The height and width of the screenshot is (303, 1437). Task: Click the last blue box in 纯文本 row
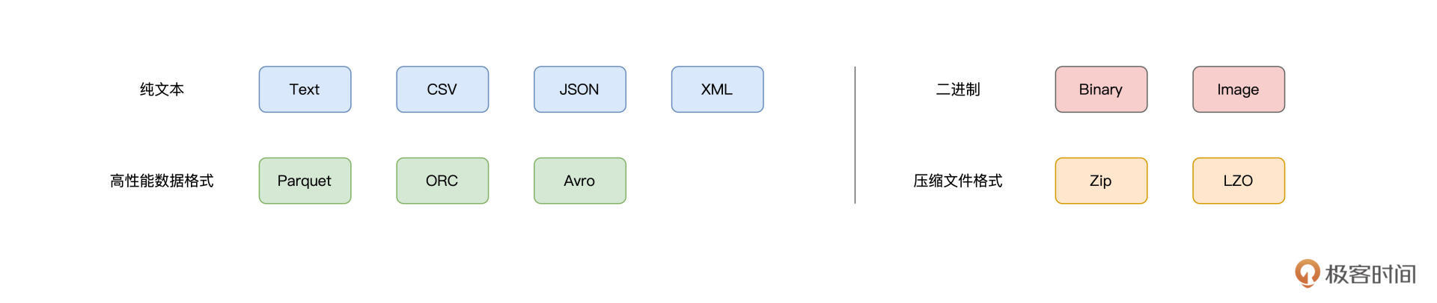click(717, 90)
